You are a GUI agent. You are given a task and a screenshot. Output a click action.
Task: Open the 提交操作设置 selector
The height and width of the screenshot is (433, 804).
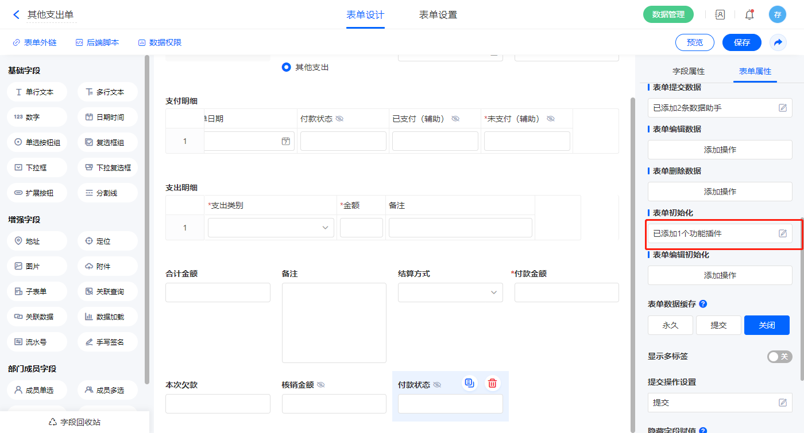click(720, 403)
